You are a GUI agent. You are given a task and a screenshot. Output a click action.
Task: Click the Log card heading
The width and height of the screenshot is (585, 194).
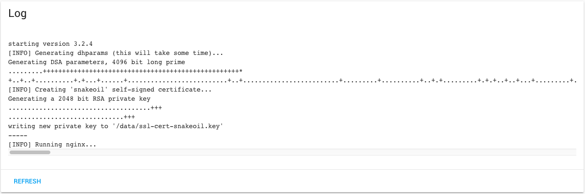point(17,14)
